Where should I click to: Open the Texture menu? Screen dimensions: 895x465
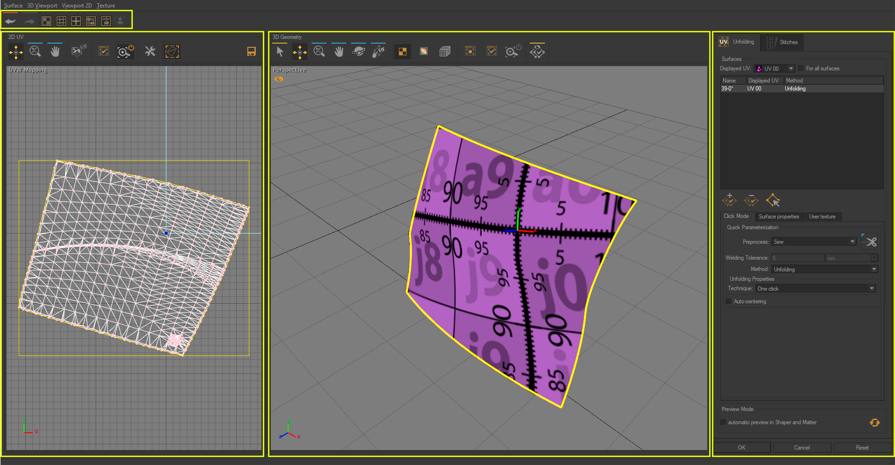pos(106,5)
